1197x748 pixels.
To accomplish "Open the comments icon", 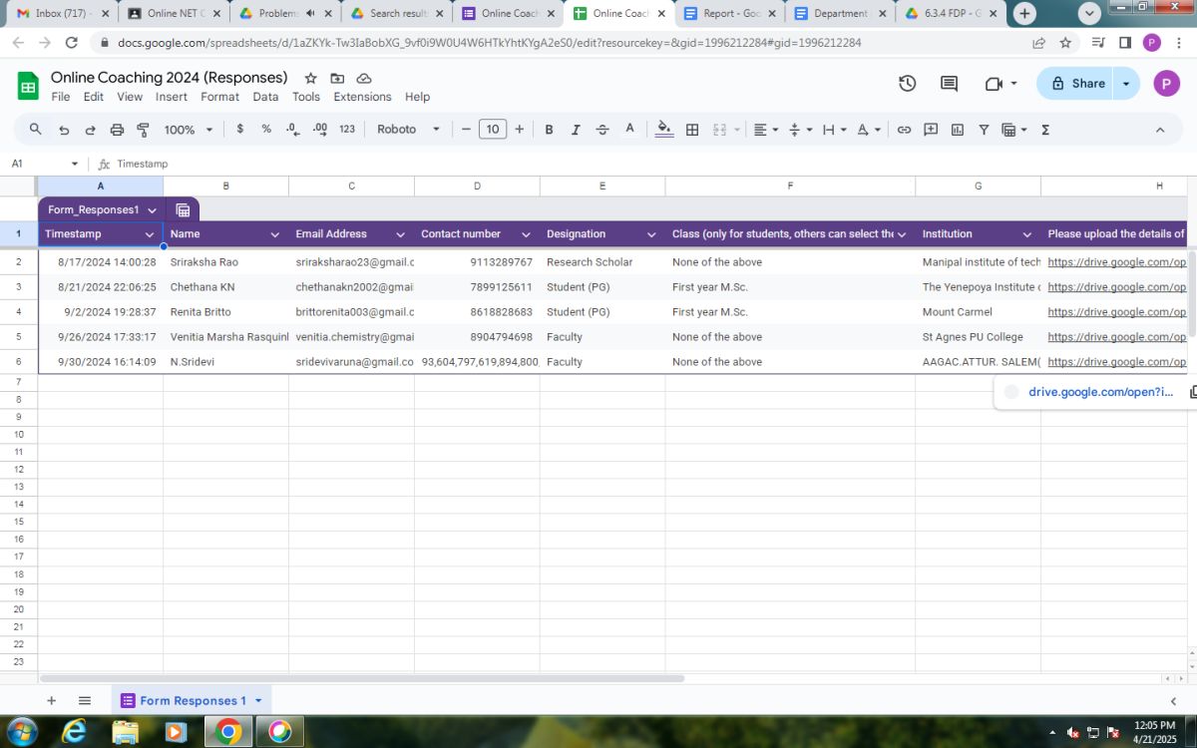I will coord(949,84).
